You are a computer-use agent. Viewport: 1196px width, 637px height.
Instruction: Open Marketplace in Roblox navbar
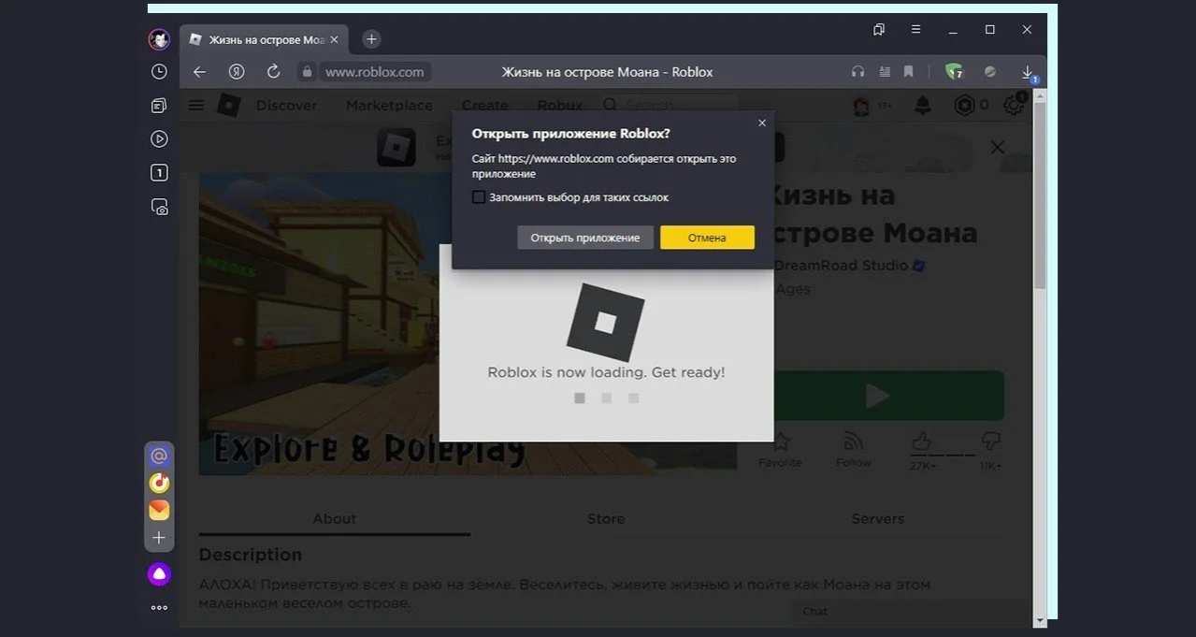389,106
